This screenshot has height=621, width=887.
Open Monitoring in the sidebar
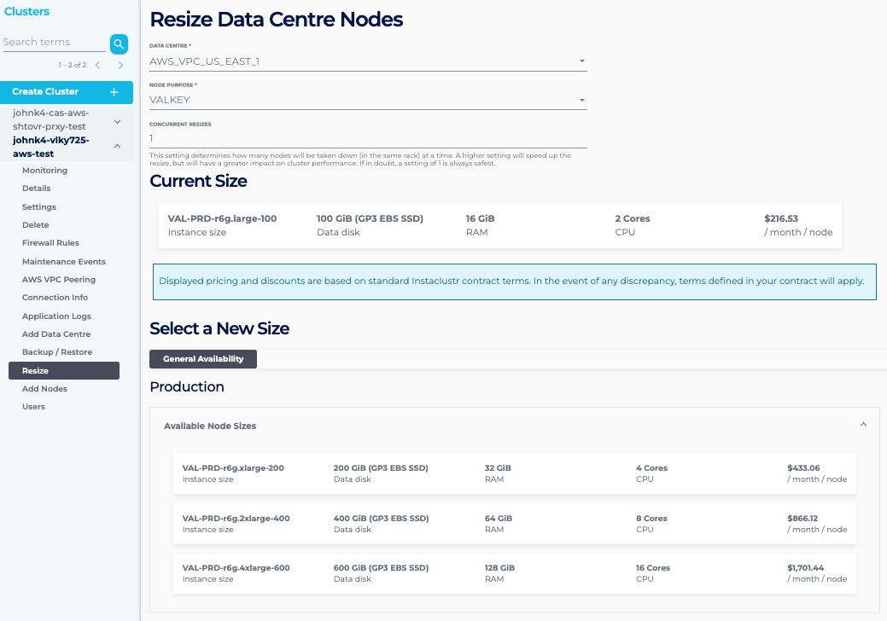(x=44, y=171)
